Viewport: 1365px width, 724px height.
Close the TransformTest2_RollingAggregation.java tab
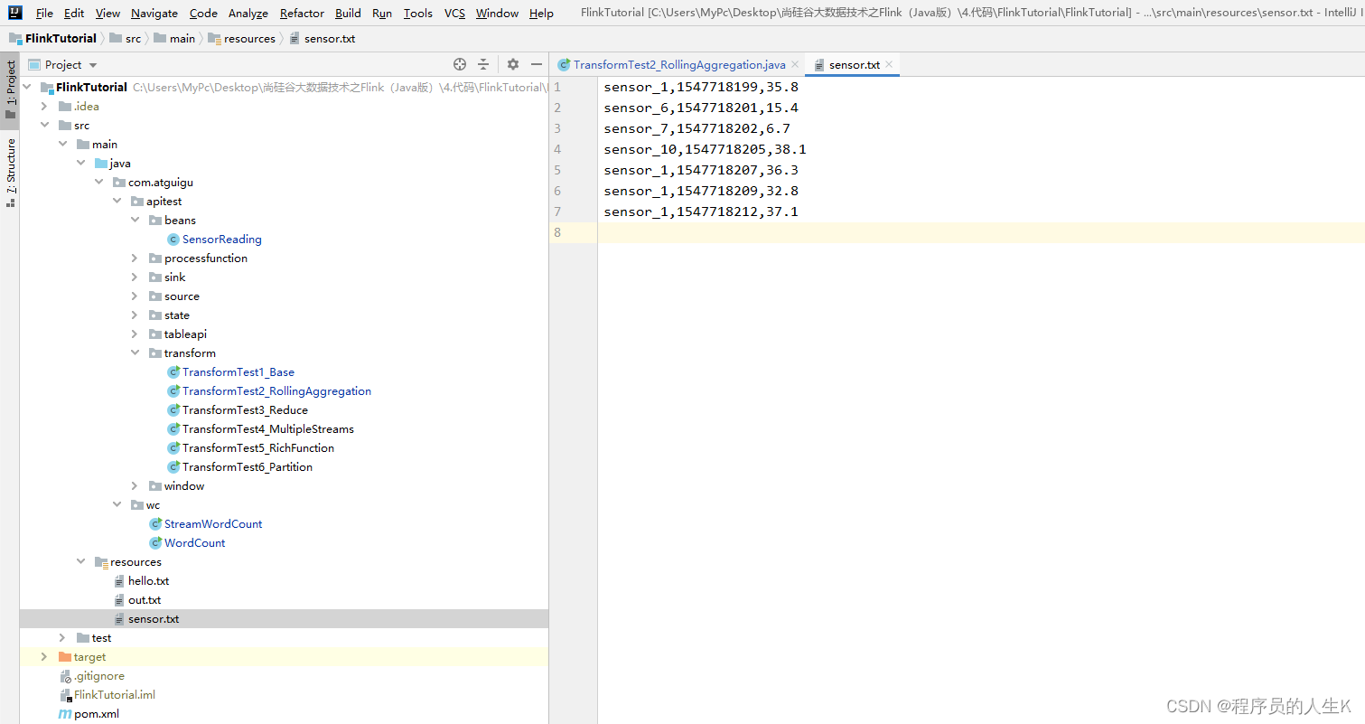click(x=795, y=65)
